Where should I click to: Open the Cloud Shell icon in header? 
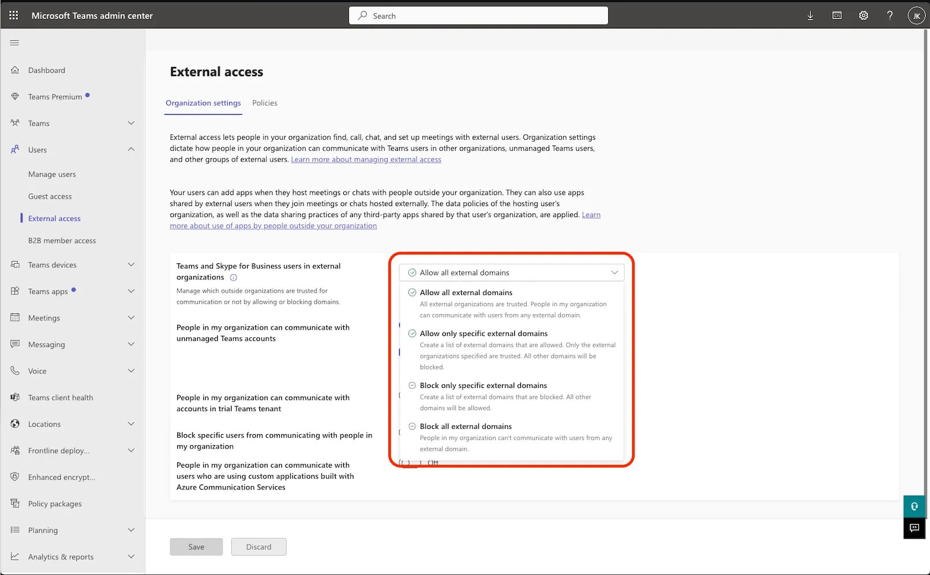(x=837, y=16)
